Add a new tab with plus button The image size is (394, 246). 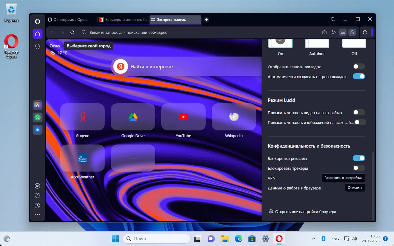click(206, 20)
